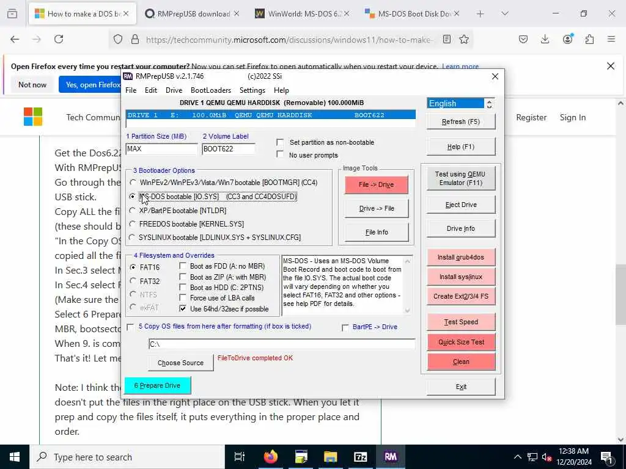Switch to MS-DOS Boot Disk tab
The height and width of the screenshot is (469, 626).
(x=413, y=14)
